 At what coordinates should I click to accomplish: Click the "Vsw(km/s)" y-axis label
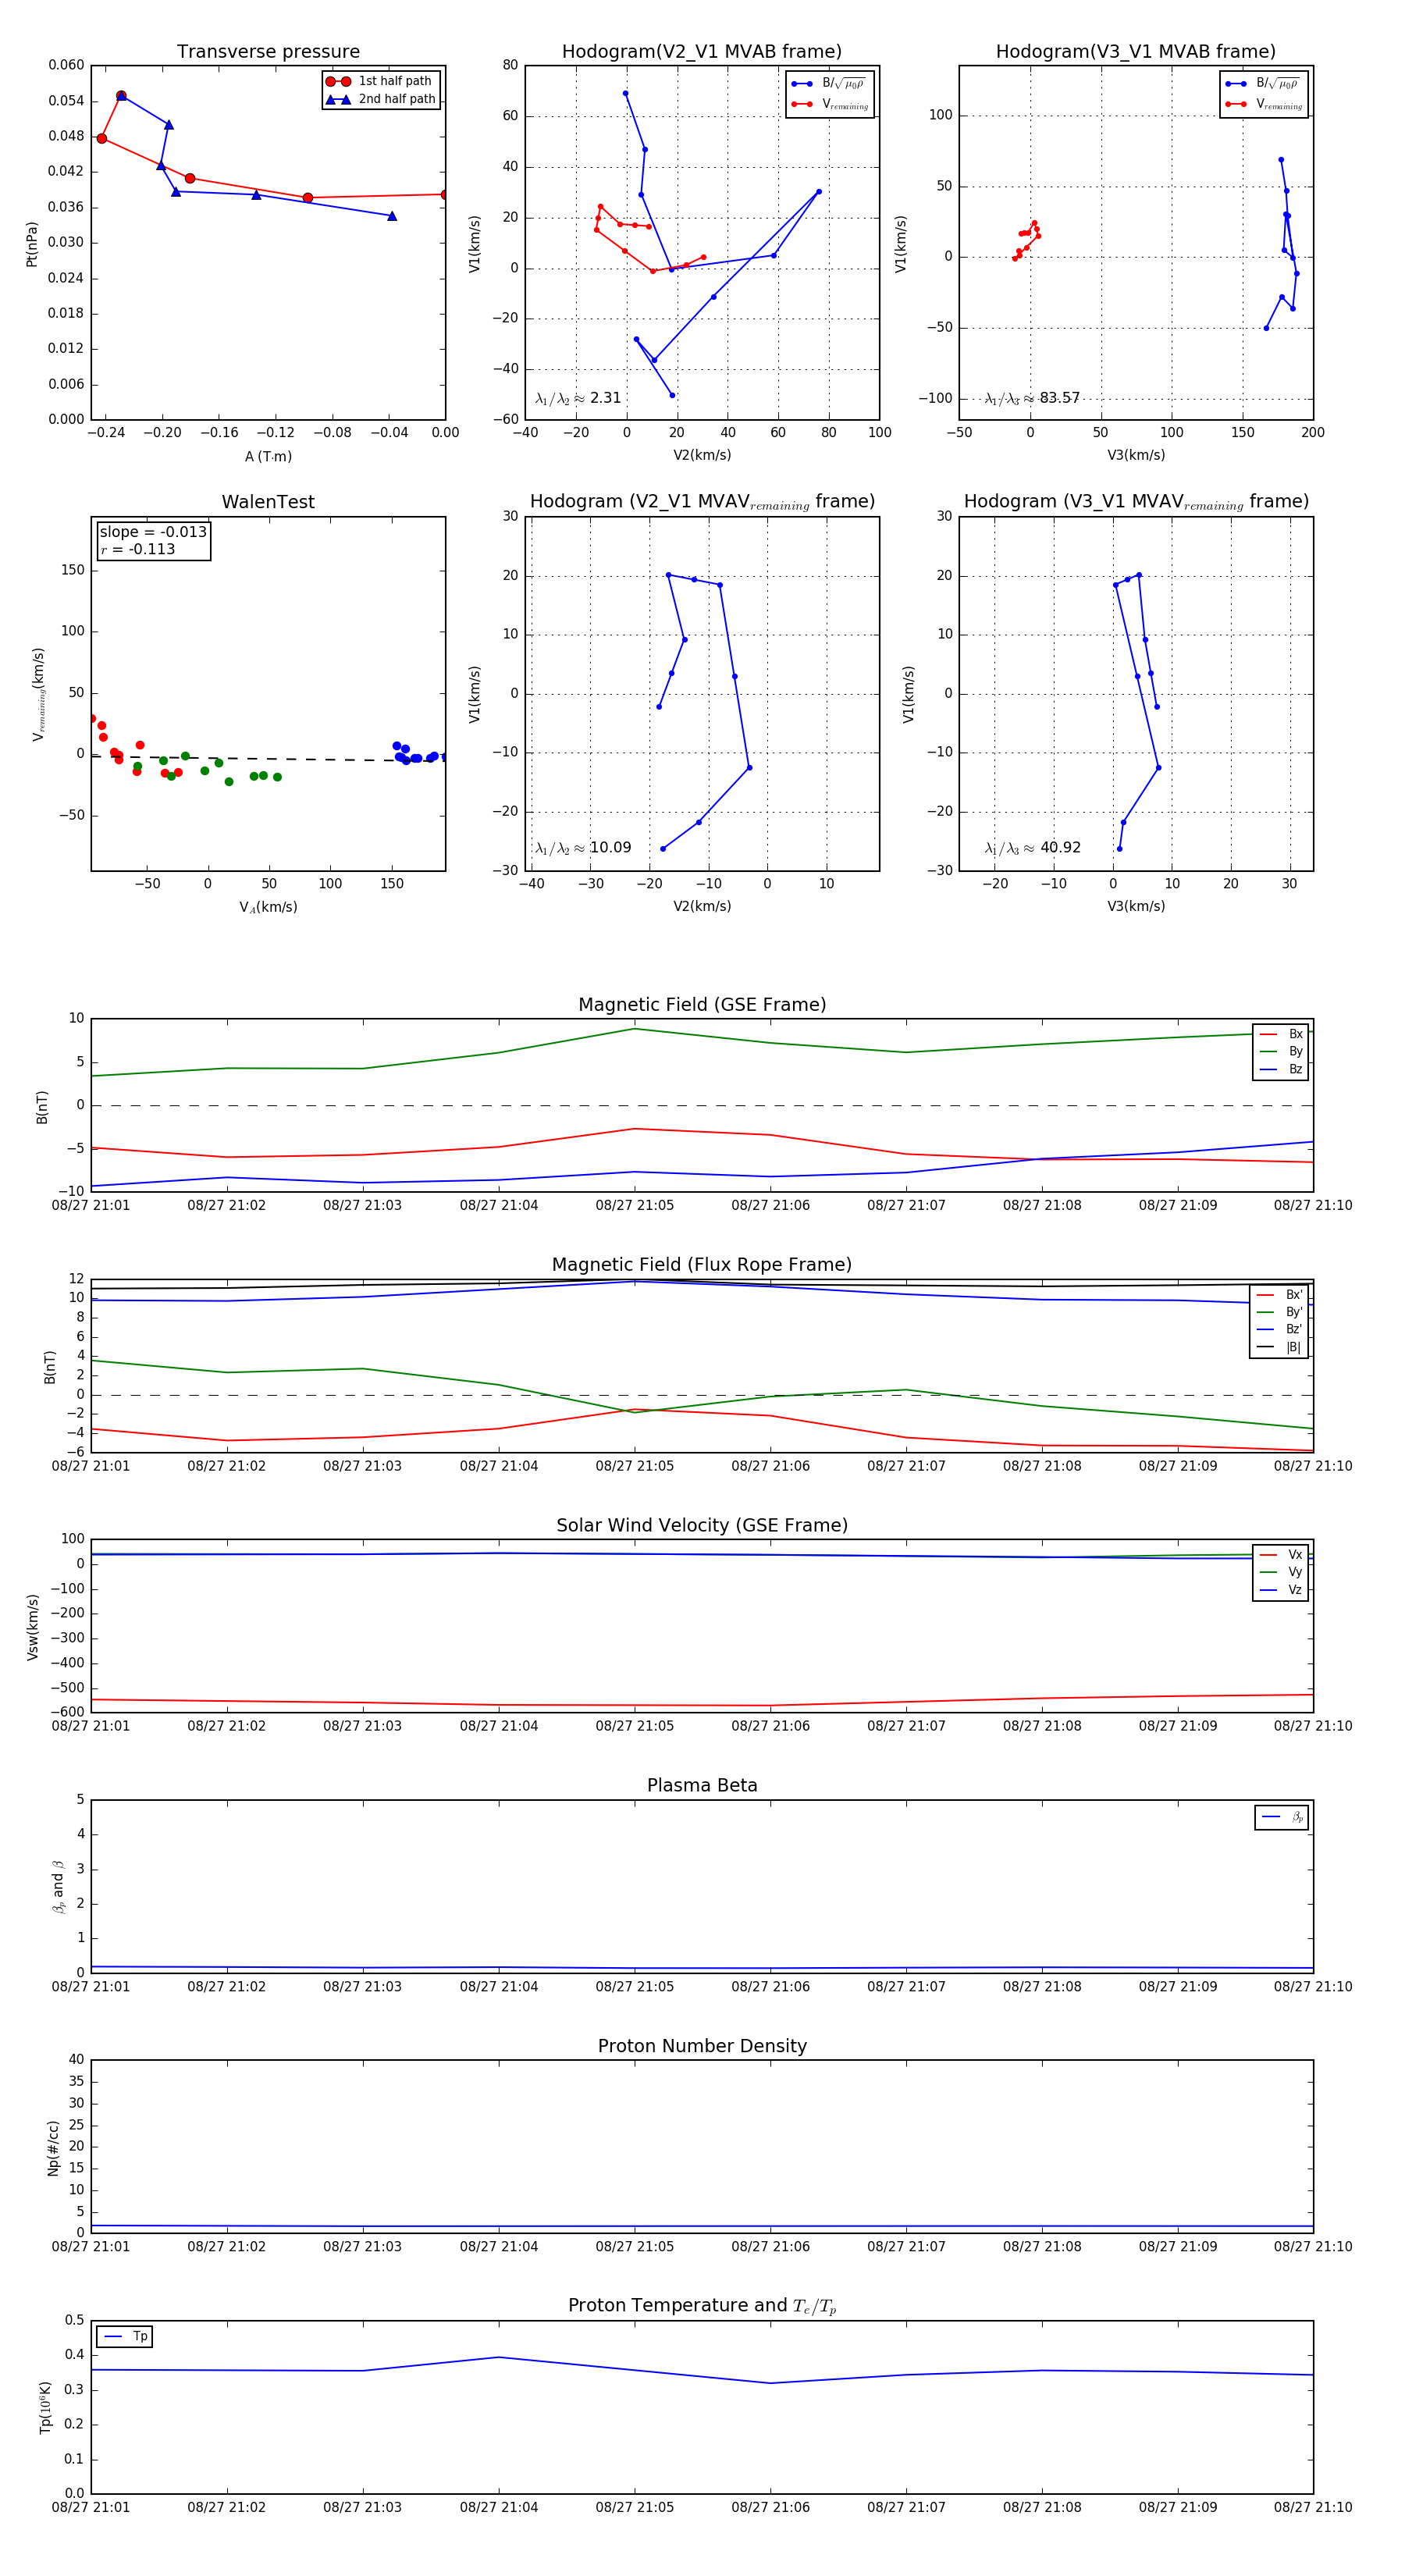click(x=32, y=1627)
